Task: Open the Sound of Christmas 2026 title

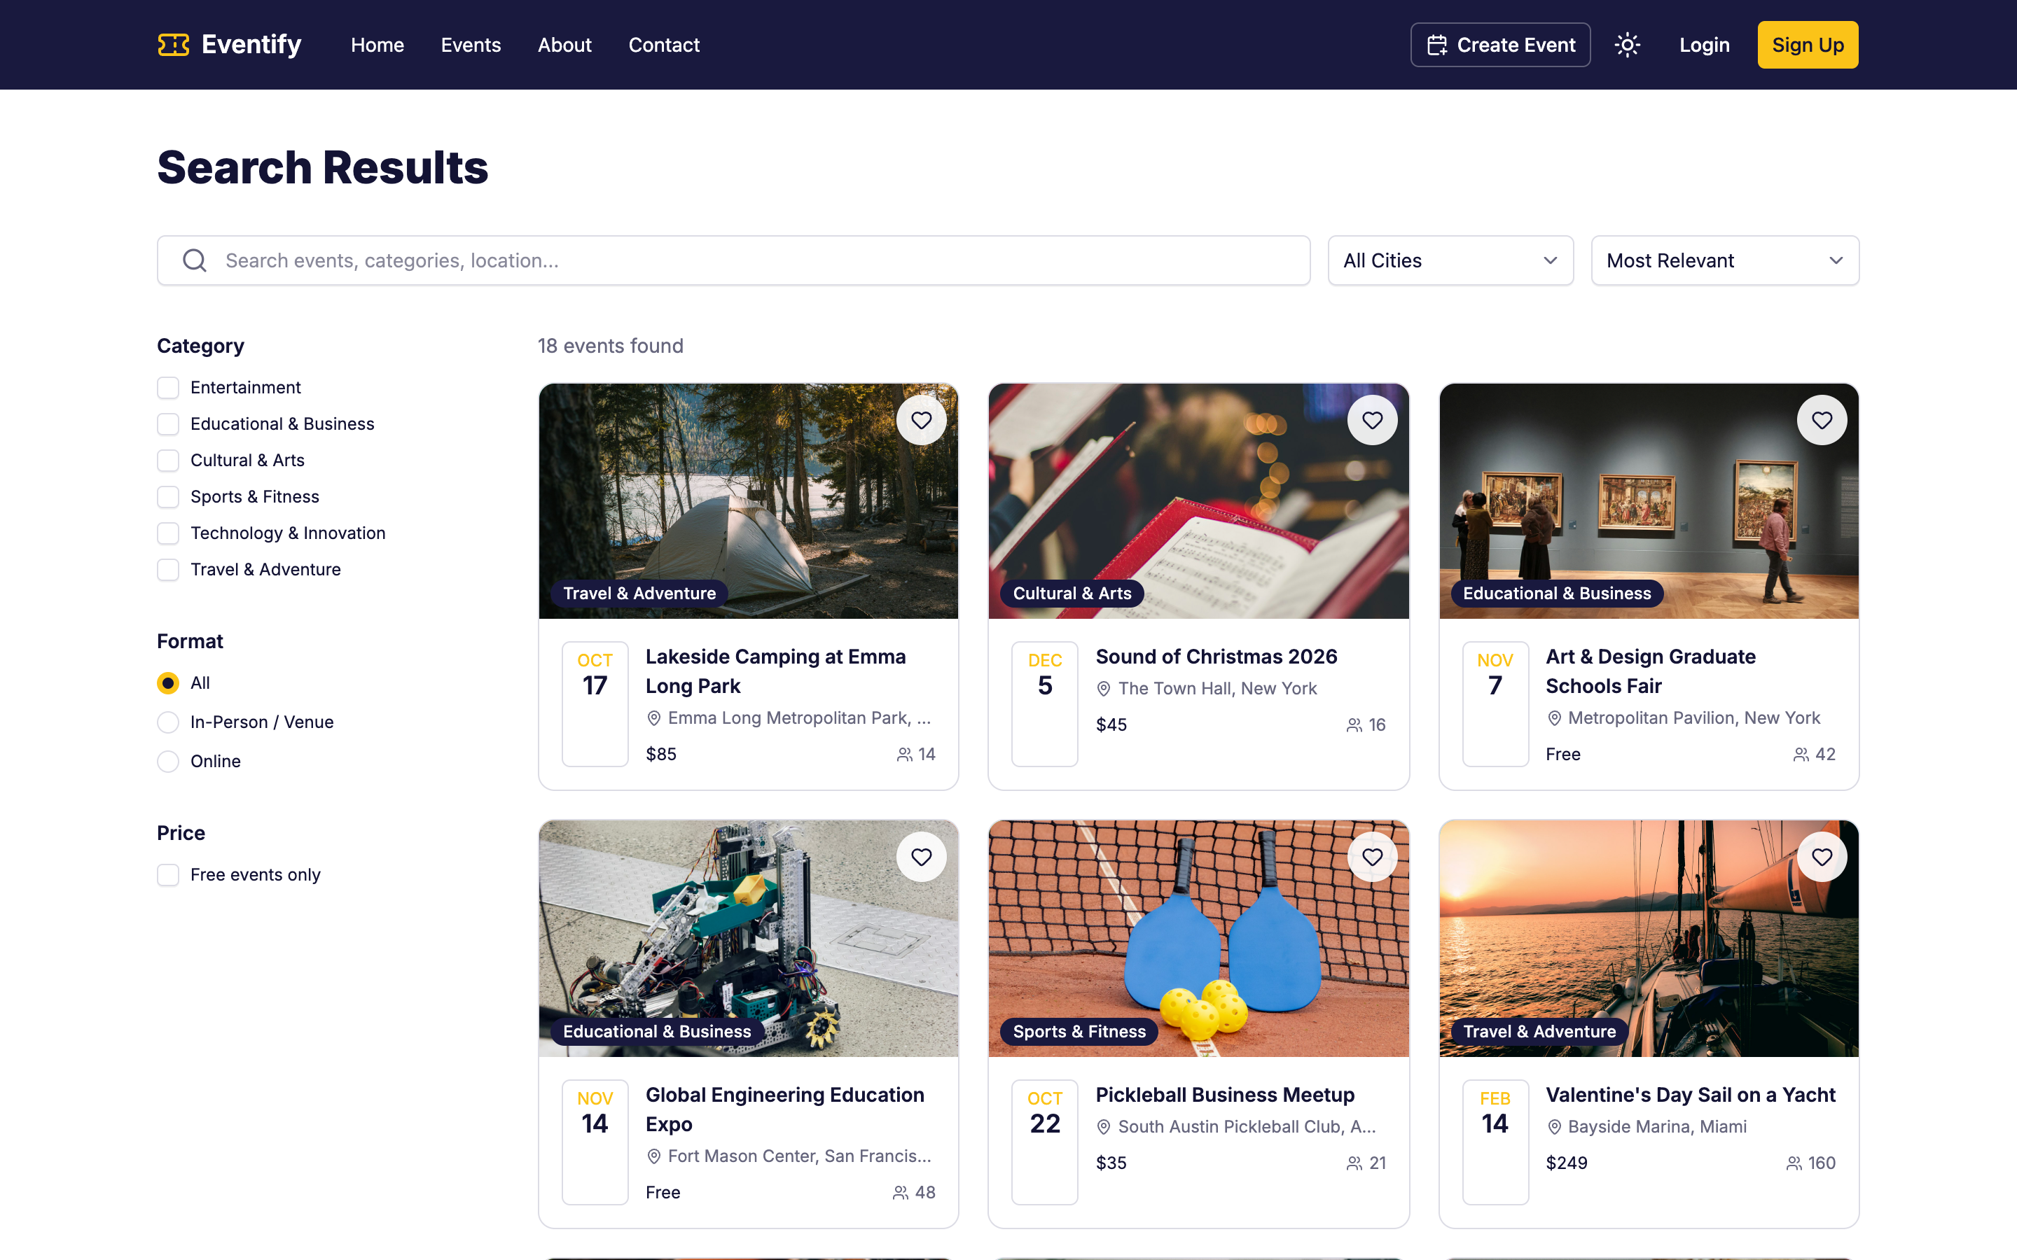Action: pyautogui.click(x=1216, y=657)
